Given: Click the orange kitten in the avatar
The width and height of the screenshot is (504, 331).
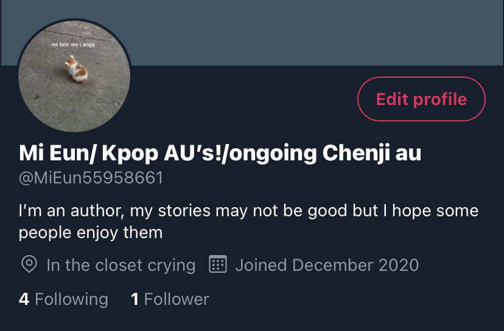Looking at the screenshot, I should point(77,69).
